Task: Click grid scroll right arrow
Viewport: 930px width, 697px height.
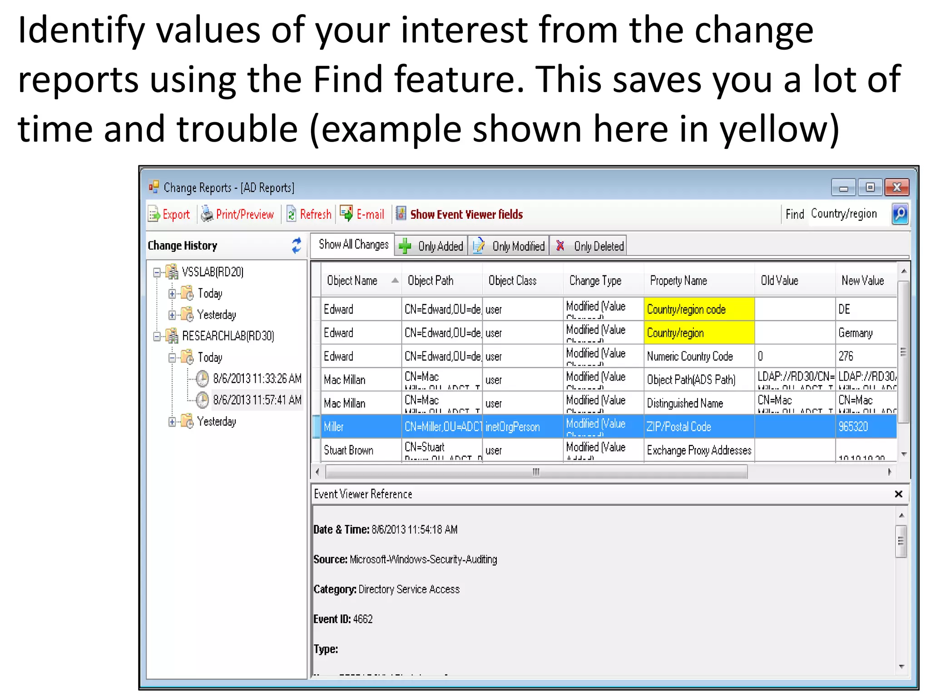Action: click(x=890, y=472)
